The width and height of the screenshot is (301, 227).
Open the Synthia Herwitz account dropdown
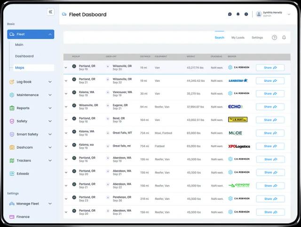(x=289, y=14)
